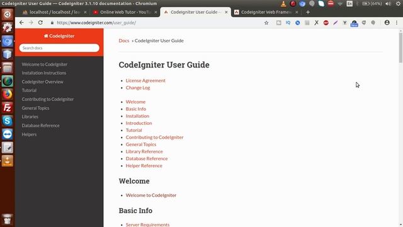The image size is (403, 227).
Task: Click the page vertical scrollbar thumb
Action: [x=400, y=48]
